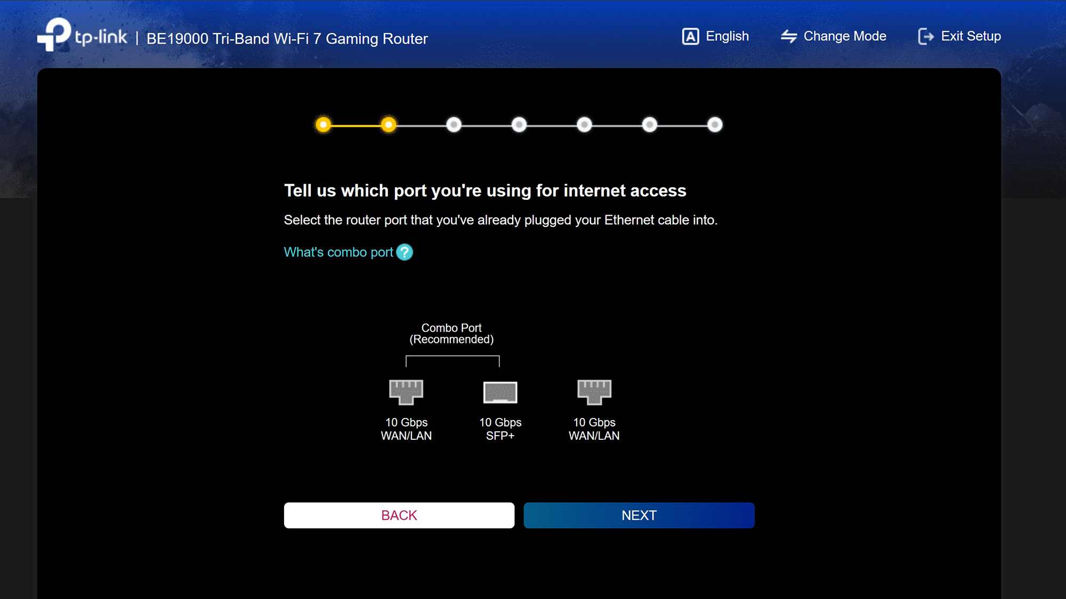The width and height of the screenshot is (1066, 599).
Task: Select the 10 Gbps SFP+ port icon
Action: tap(500, 392)
